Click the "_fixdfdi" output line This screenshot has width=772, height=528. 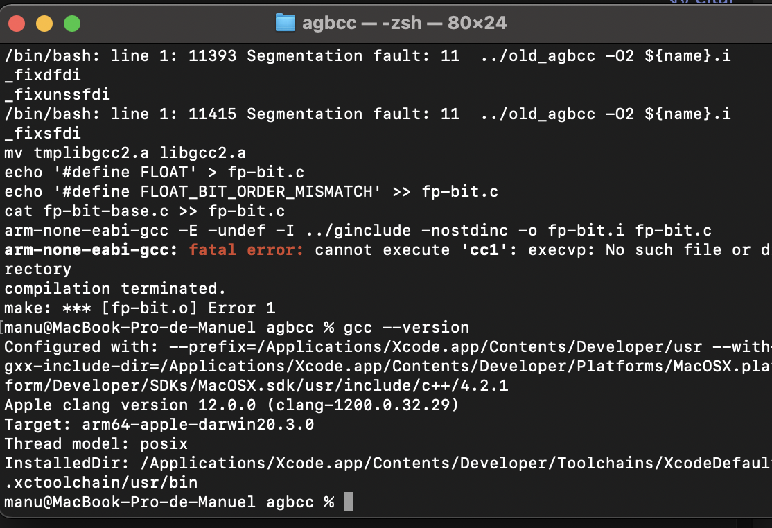(42, 75)
